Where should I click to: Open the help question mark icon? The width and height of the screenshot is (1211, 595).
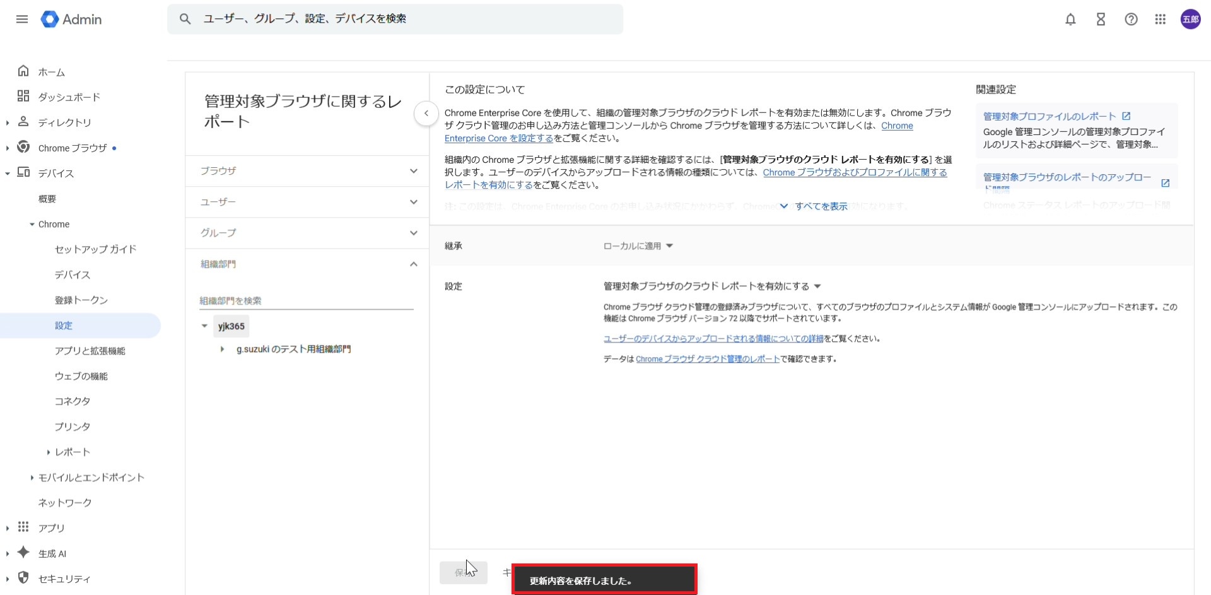pos(1131,20)
